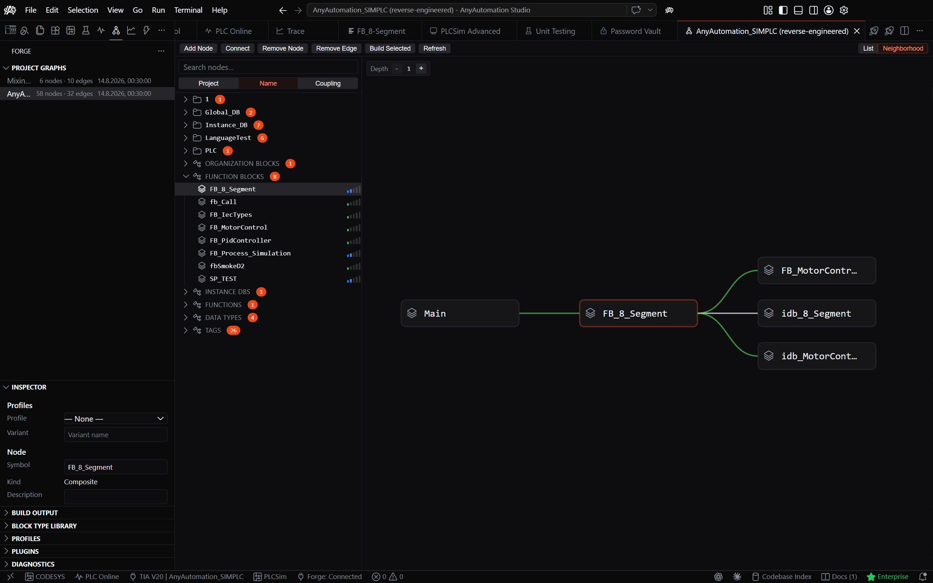Open the Selection menu
Screen dimensions: 933x583
[83, 10]
